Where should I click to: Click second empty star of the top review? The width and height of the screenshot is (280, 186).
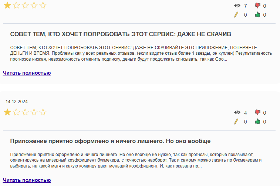pos(16,5)
